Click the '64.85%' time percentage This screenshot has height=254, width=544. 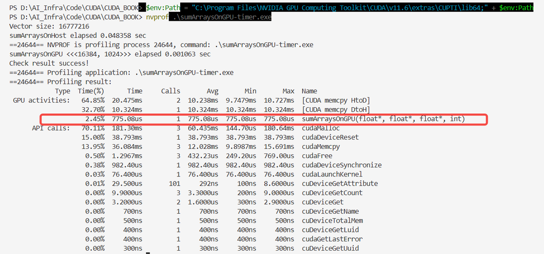[93, 100]
